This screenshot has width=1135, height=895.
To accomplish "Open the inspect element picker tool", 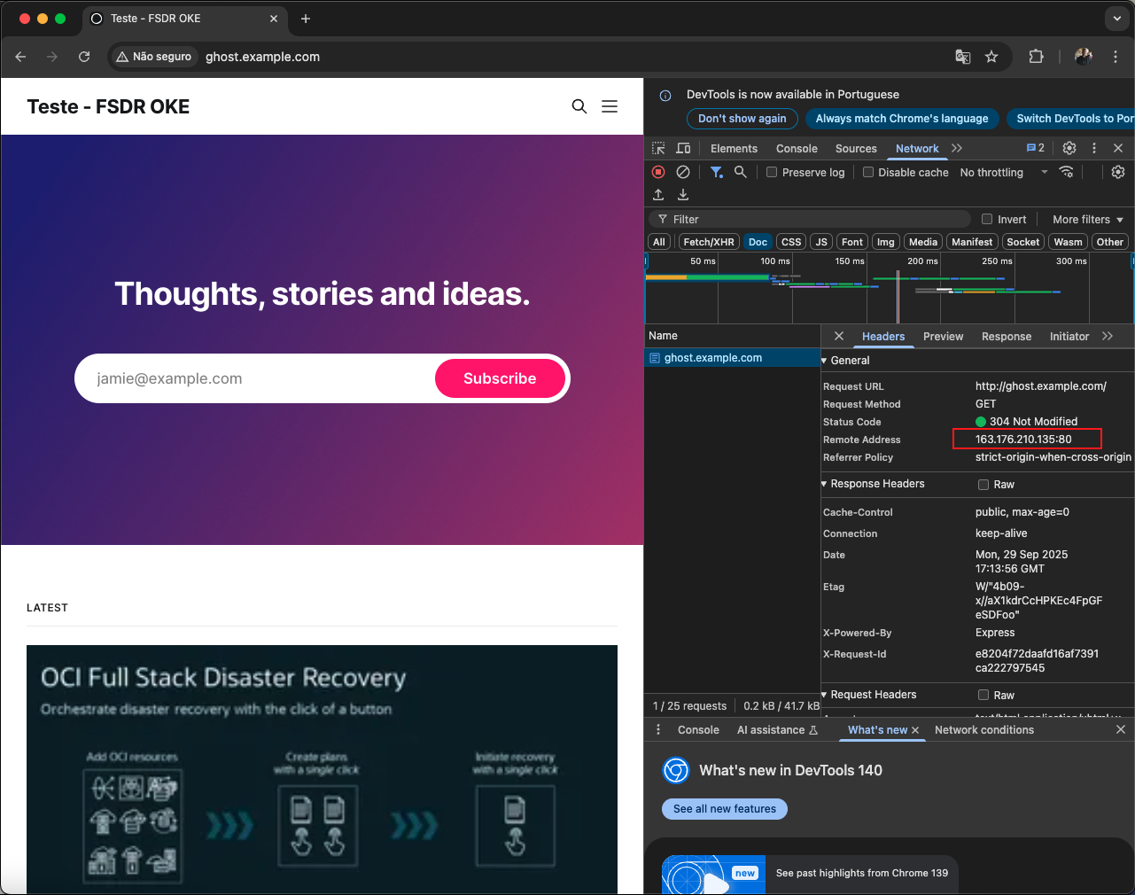I will click(x=658, y=148).
